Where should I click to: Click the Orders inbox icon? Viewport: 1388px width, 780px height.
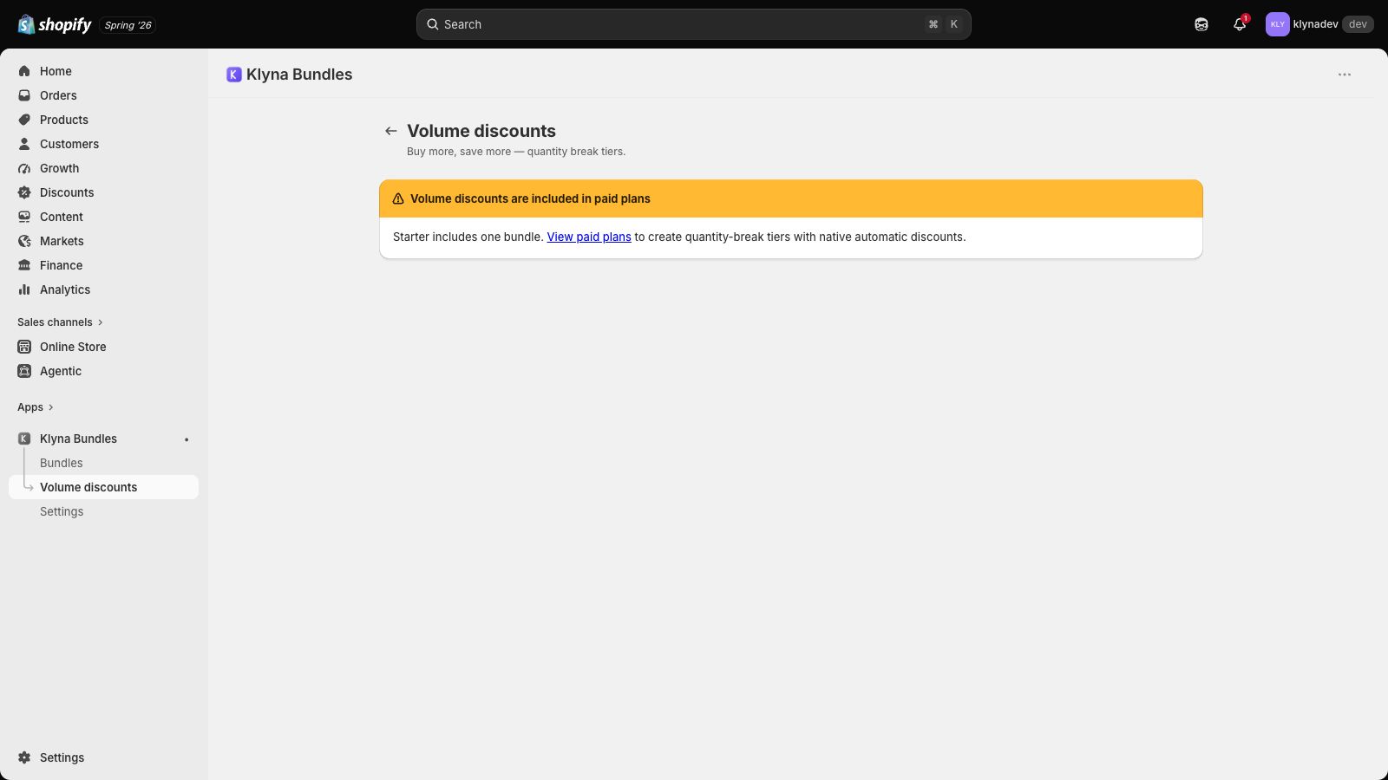click(24, 95)
